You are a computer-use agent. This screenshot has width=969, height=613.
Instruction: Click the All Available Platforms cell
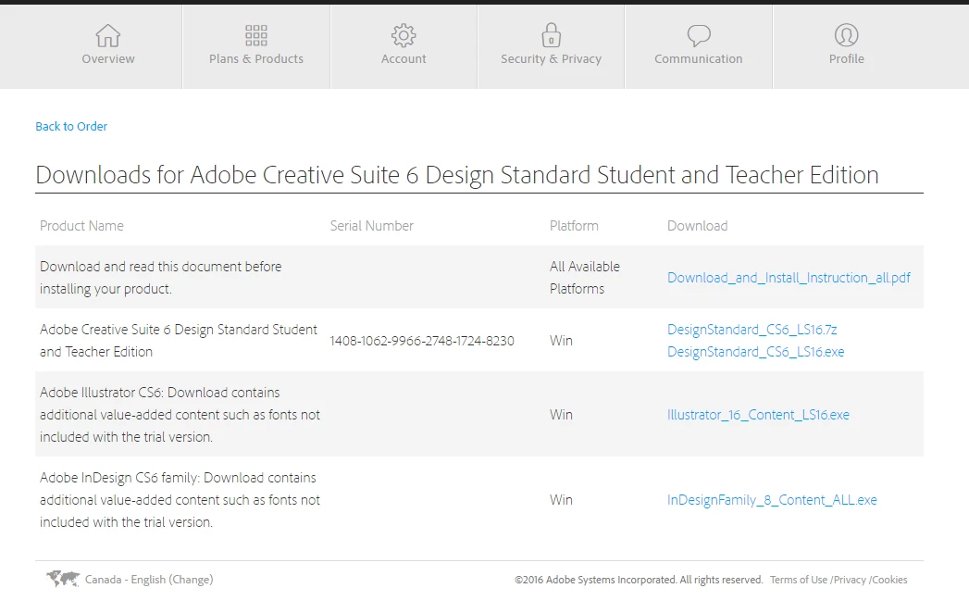click(x=585, y=278)
